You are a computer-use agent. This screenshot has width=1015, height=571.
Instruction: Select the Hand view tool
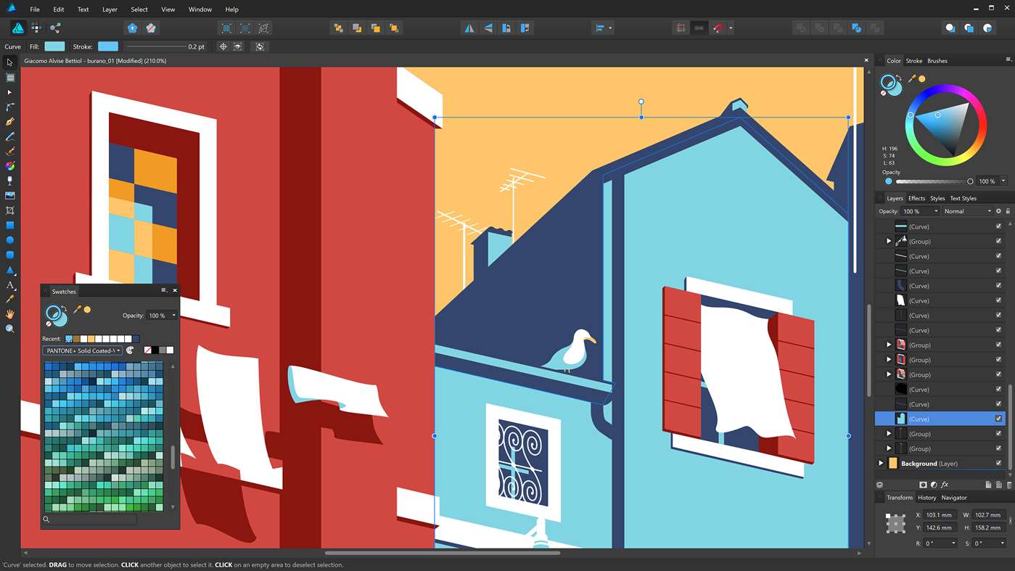click(x=10, y=314)
